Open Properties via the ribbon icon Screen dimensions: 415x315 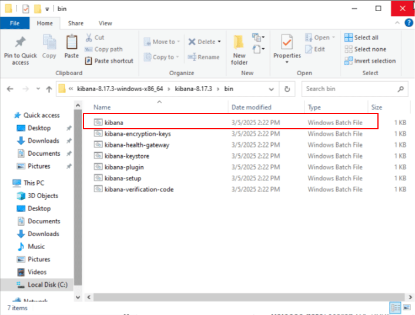click(x=287, y=43)
